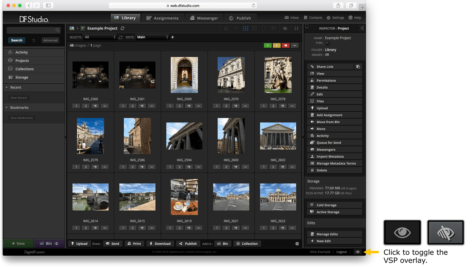Filter by red rejected flag

[286, 46]
